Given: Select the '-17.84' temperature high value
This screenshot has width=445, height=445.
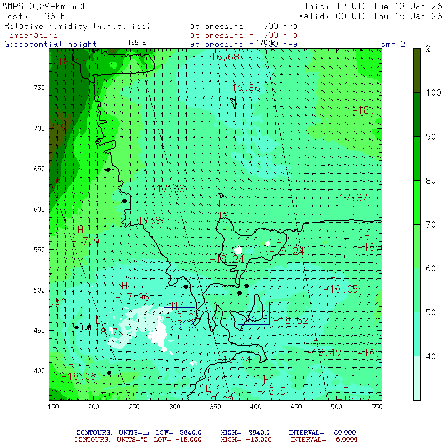Looking at the screenshot, I should (149, 220).
